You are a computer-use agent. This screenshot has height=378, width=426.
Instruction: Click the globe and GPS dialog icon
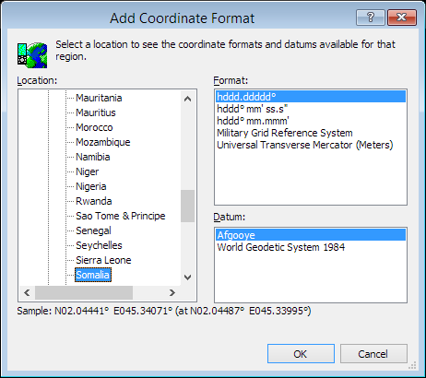pos(32,55)
